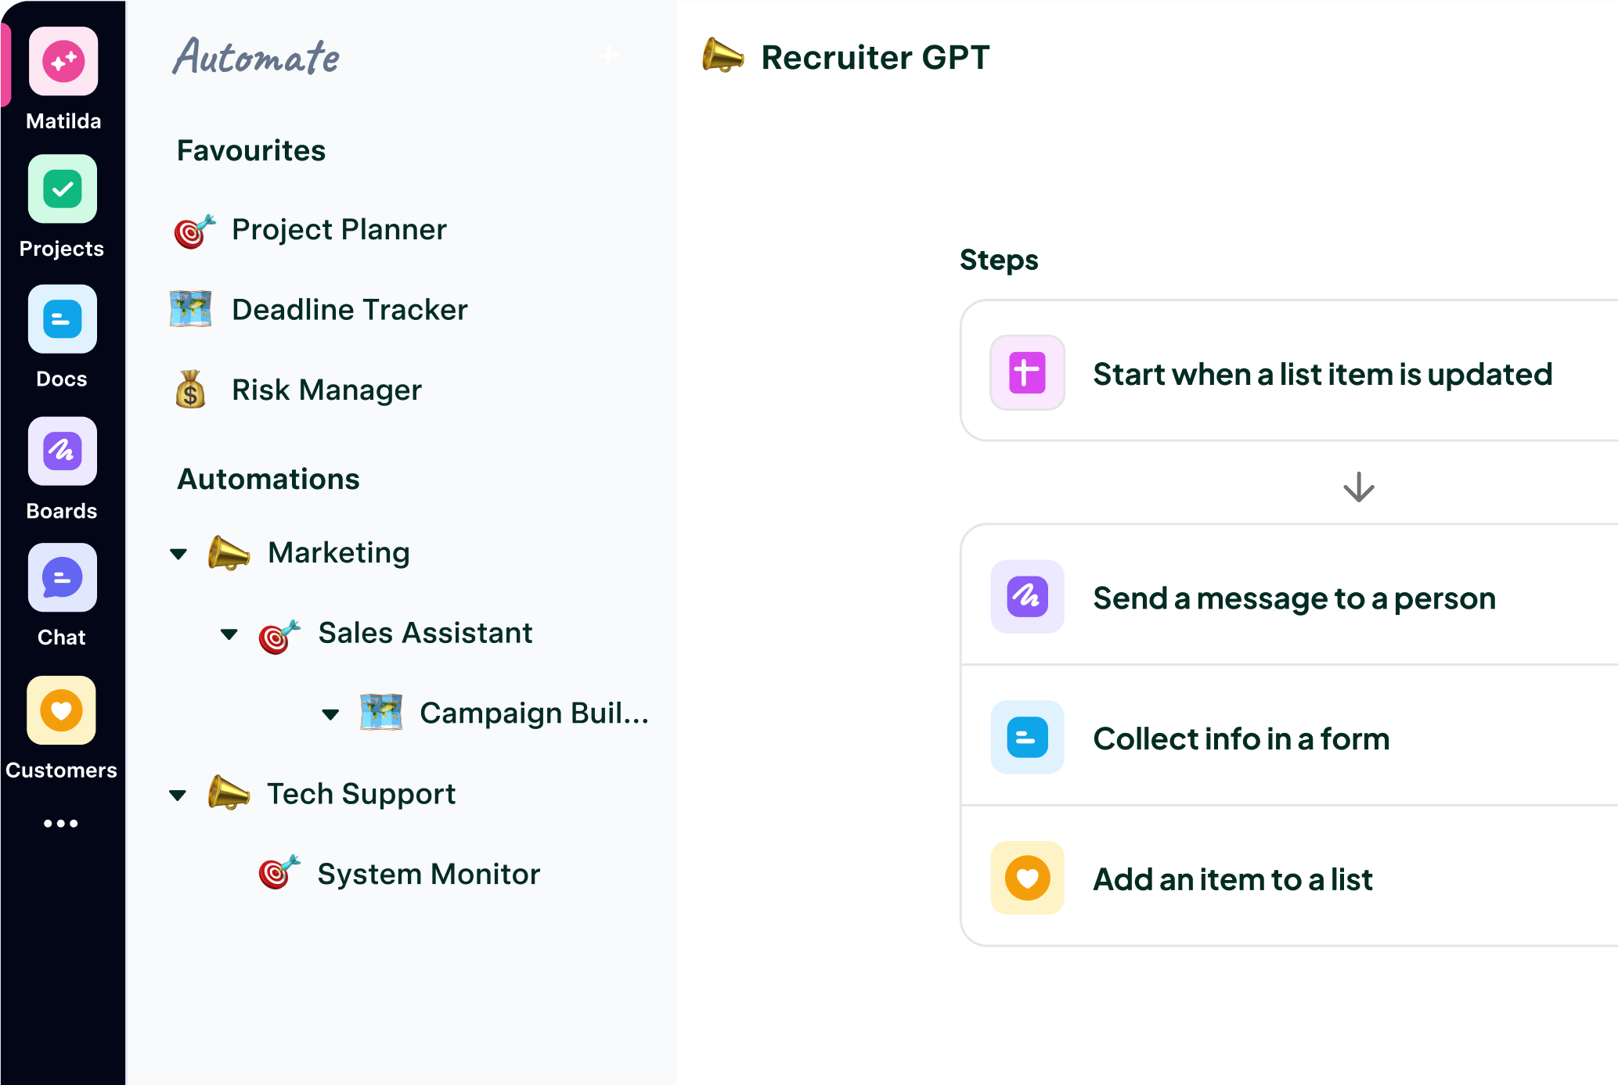Collapse the Sales Assistant subtree
Image resolution: width=1618 pixels, height=1085 pixels.
(229, 634)
